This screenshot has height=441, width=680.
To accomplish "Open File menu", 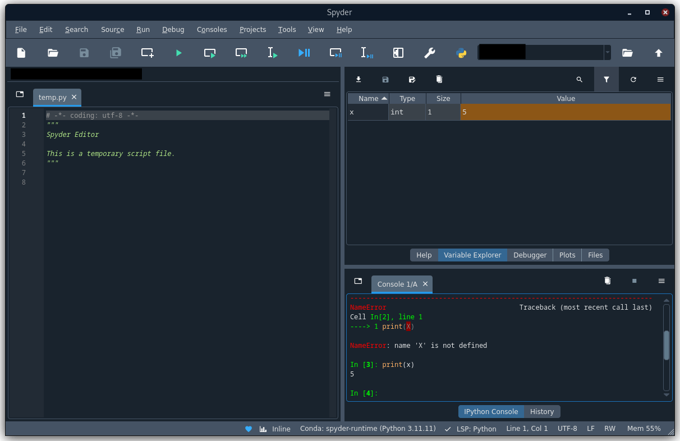I will coord(21,29).
